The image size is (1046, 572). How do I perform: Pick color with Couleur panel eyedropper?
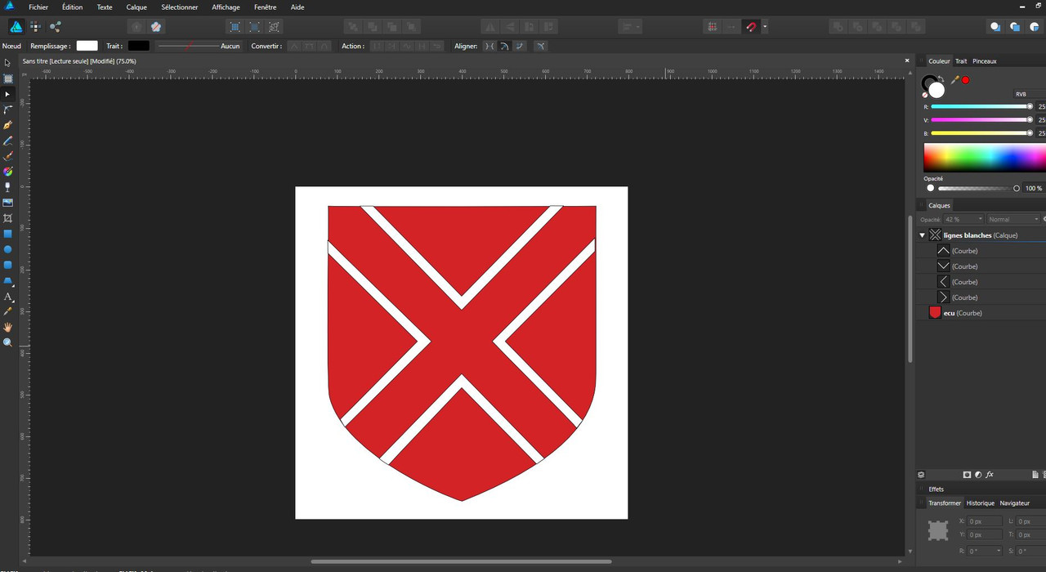(x=954, y=80)
